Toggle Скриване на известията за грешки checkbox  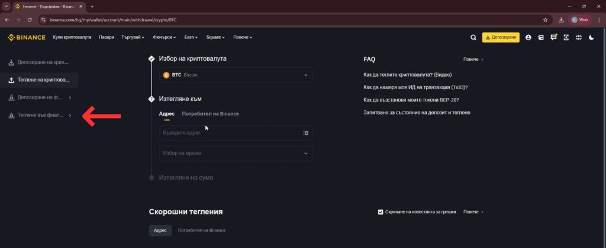pyautogui.click(x=381, y=212)
